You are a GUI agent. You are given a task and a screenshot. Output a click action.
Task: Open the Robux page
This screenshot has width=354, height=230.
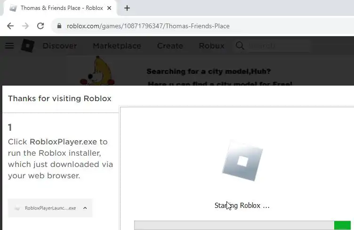pyautogui.click(x=211, y=46)
